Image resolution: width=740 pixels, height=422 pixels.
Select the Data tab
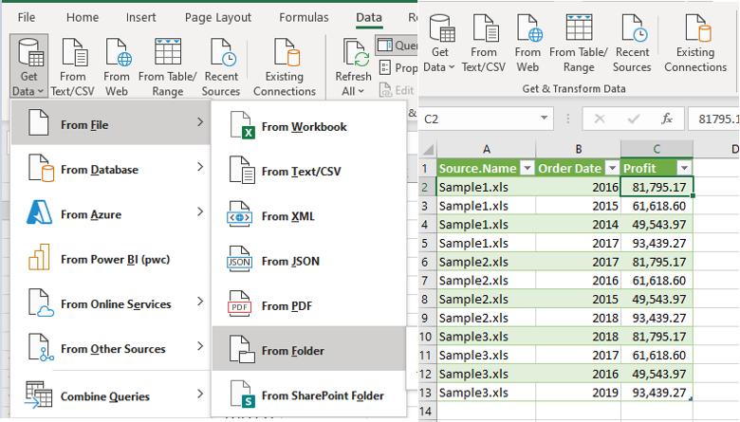(x=369, y=17)
